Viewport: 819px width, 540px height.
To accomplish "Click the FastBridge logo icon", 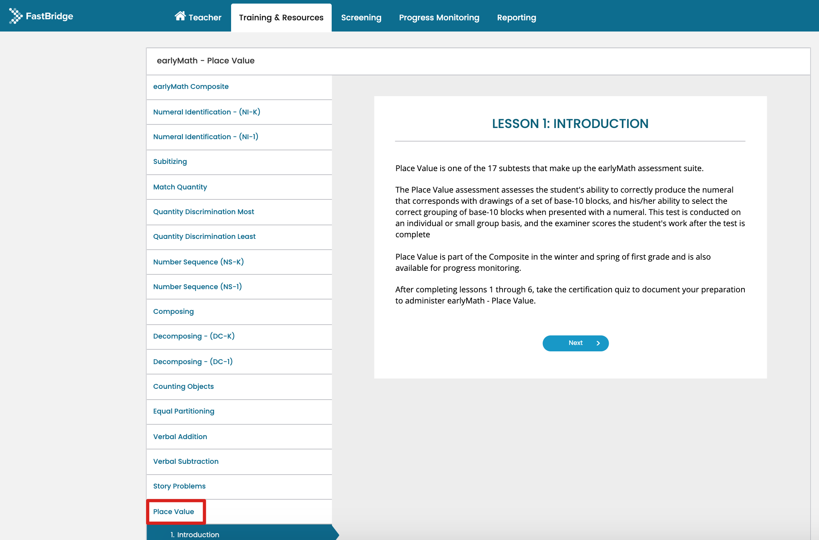I will click(x=16, y=16).
